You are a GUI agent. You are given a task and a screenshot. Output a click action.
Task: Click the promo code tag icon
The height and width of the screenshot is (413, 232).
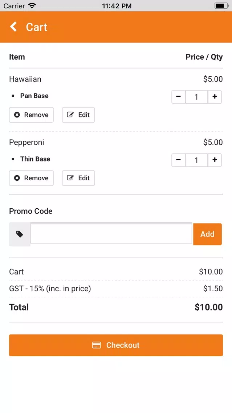pos(20,234)
